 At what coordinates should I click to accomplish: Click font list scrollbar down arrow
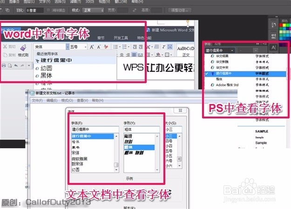pyautogui.click(x=116, y=170)
